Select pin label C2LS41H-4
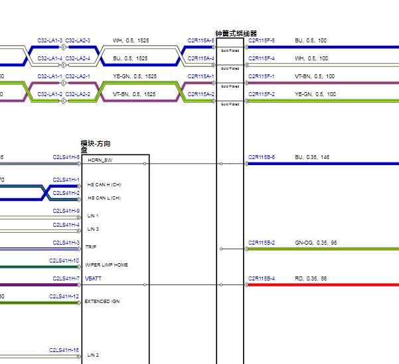The height and width of the screenshot is (364, 399). [x=66, y=225]
